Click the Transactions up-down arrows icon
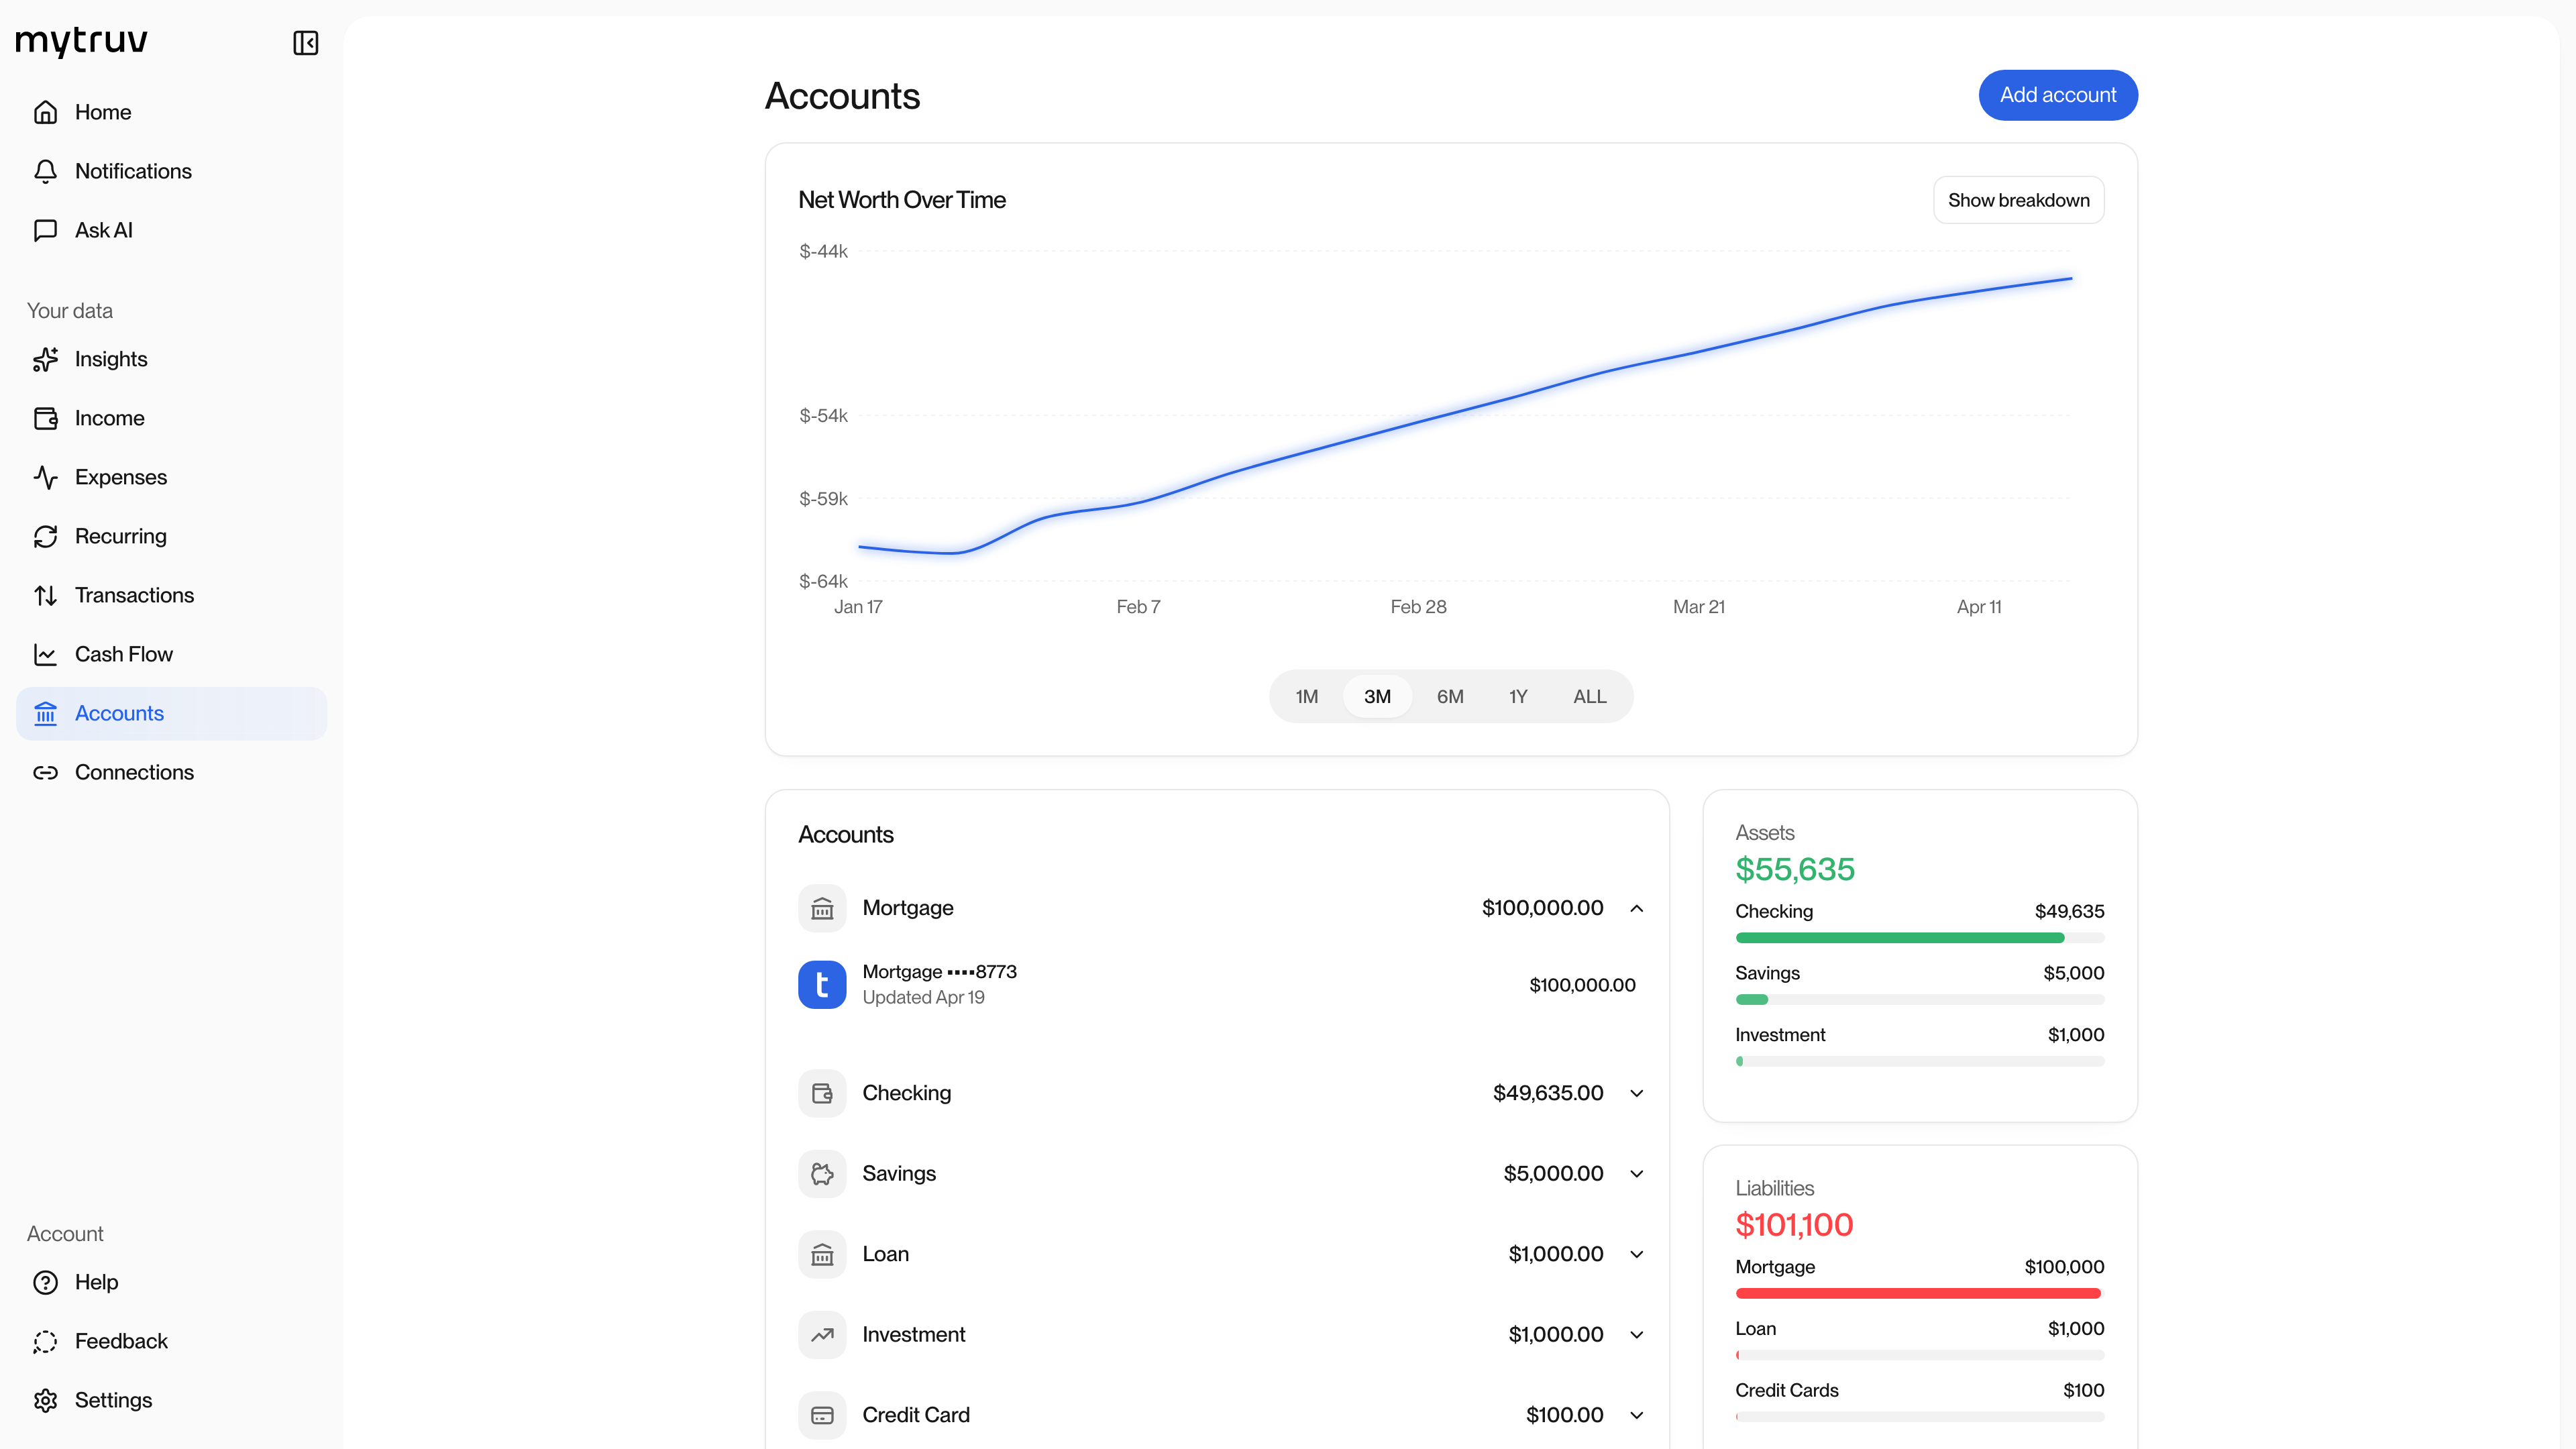Screen dimensions: 2576x1449 [45, 595]
